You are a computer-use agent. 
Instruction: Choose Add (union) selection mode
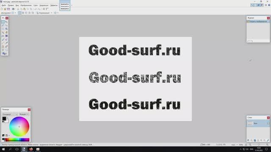[23, 13]
